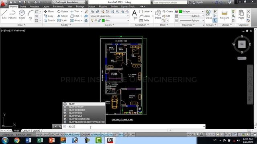Screen dimensions: 257x144
Task: Click the Stretch tool
Action: [49, 20]
